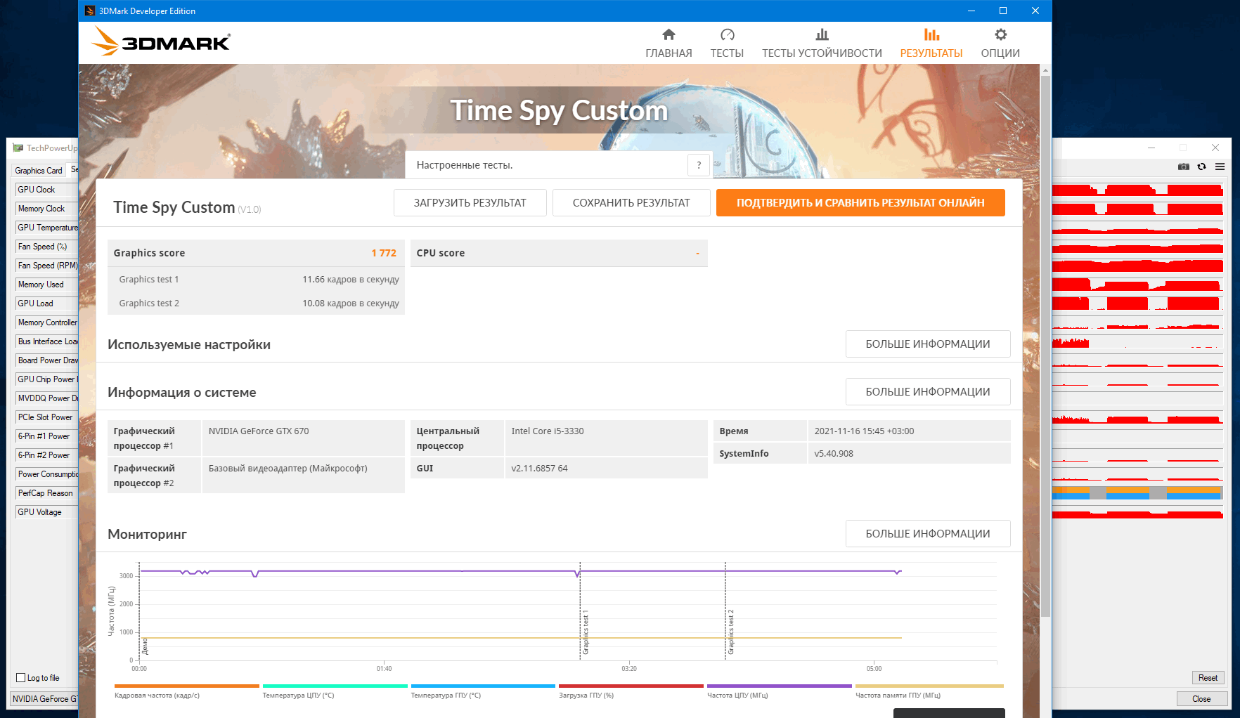
Task: Click SystemInfo version v5.40.908
Action: click(x=834, y=454)
